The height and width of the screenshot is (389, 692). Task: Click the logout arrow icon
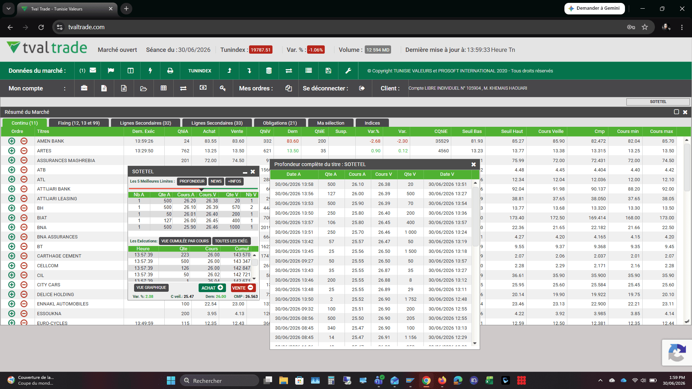362,88
